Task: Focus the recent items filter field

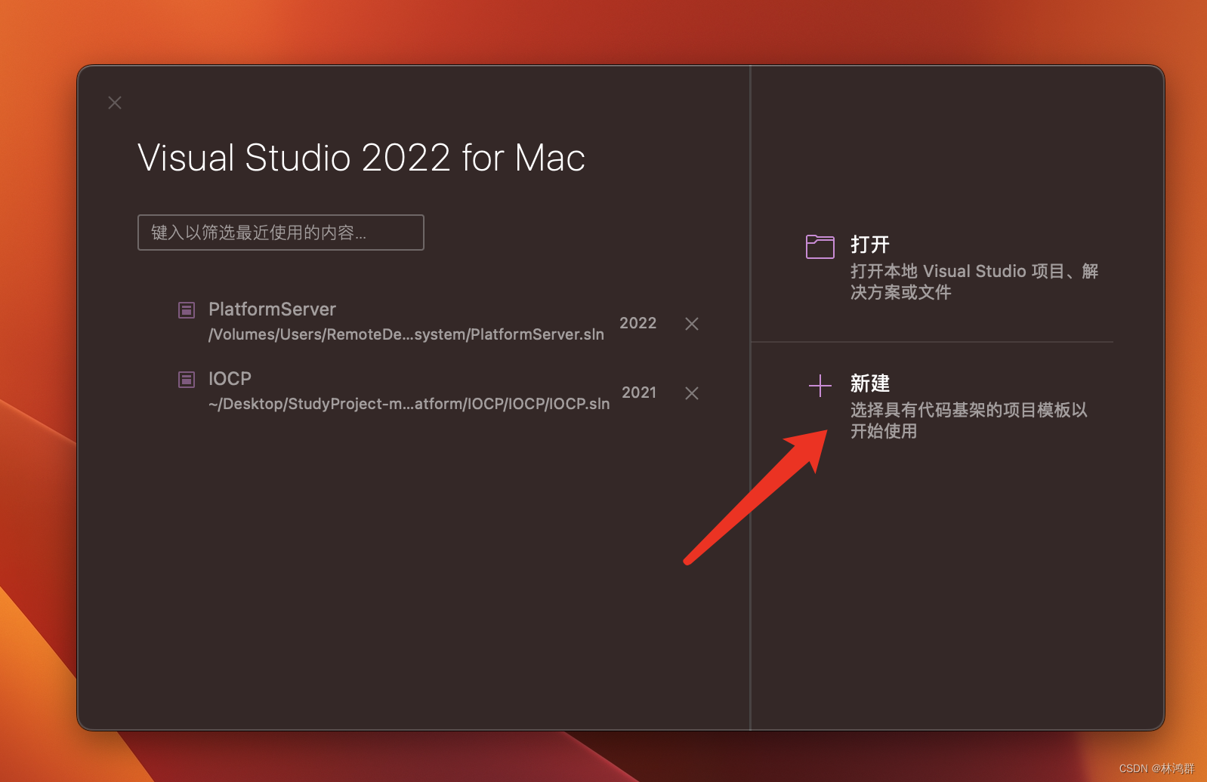Action: tap(281, 232)
